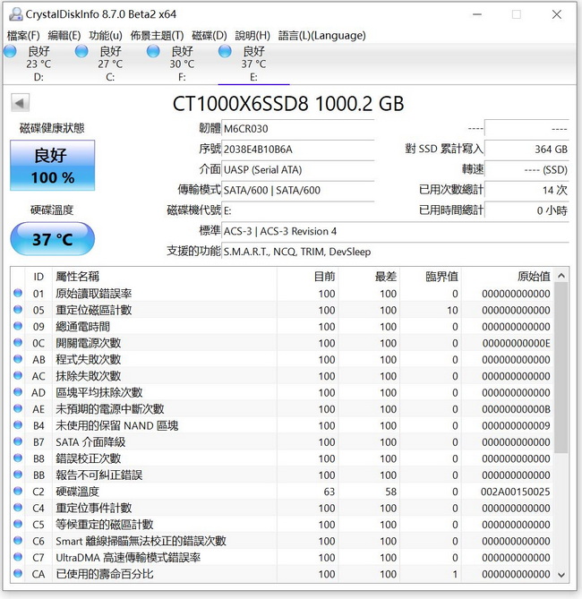
Task: Select drive F: status orb at 30 °C
Action: (x=153, y=51)
